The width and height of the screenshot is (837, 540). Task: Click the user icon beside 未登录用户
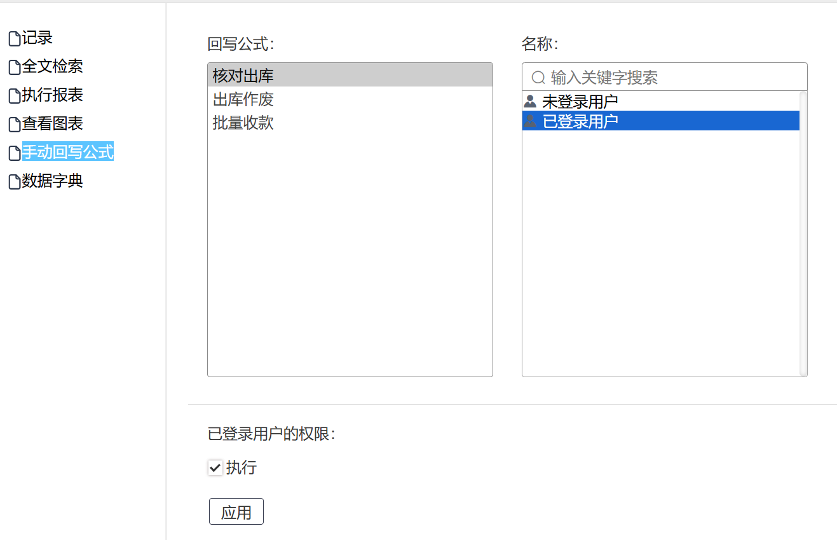(530, 101)
